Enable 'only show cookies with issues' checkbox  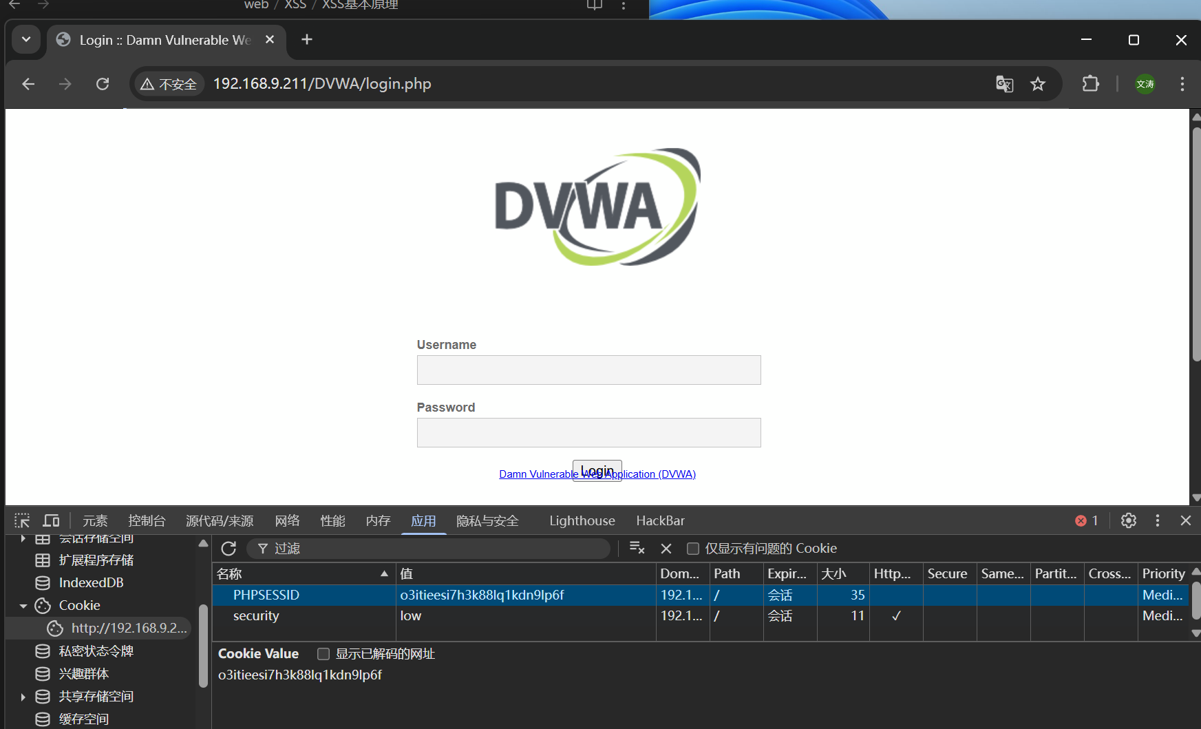click(693, 549)
